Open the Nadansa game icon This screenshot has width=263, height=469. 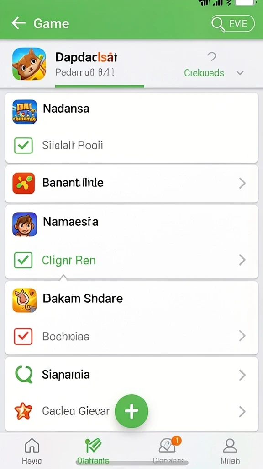pyautogui.click(x=25, y=112)
